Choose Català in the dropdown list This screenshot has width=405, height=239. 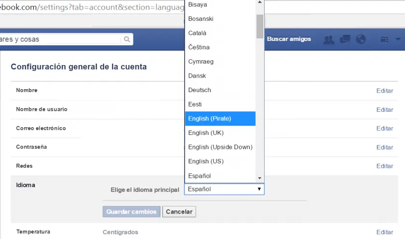point(220,33)
